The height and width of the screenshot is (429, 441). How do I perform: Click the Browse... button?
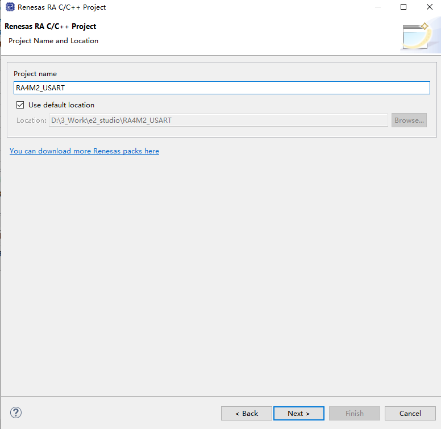(409, 120)
